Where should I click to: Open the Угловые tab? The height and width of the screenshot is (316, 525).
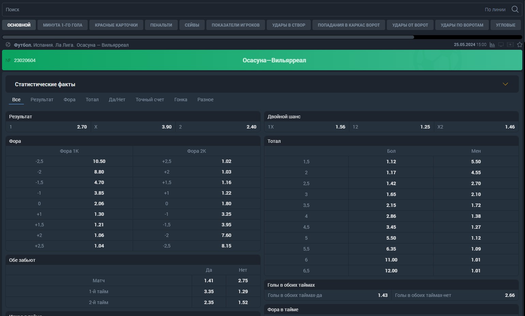(x=506, y=25)
